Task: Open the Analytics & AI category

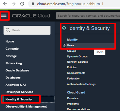Action: (x=16, y=85)
